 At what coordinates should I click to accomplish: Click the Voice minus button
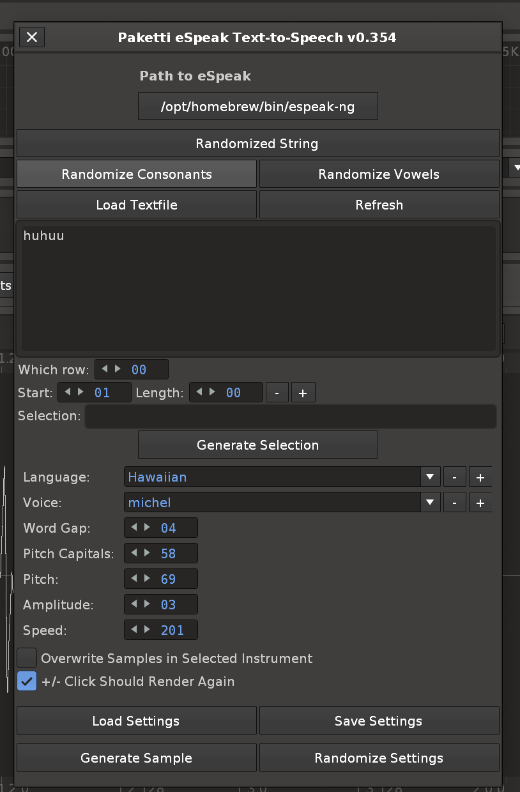click(454, 503)
